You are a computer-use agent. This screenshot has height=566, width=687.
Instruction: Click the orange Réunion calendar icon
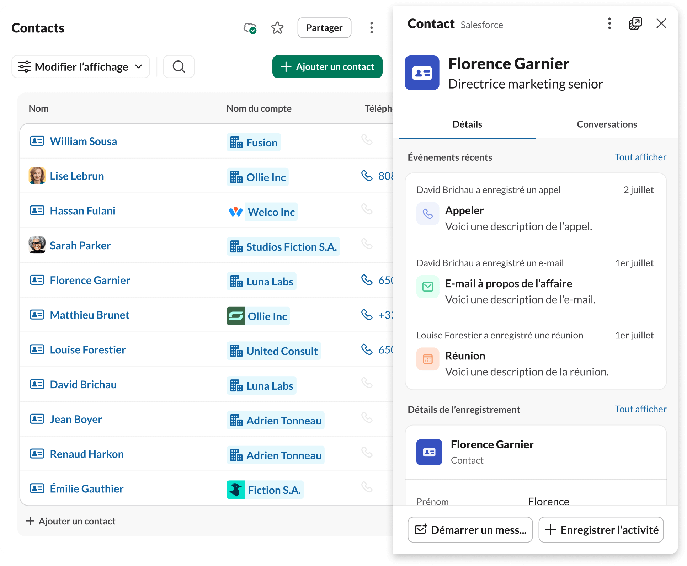point(428,359)
